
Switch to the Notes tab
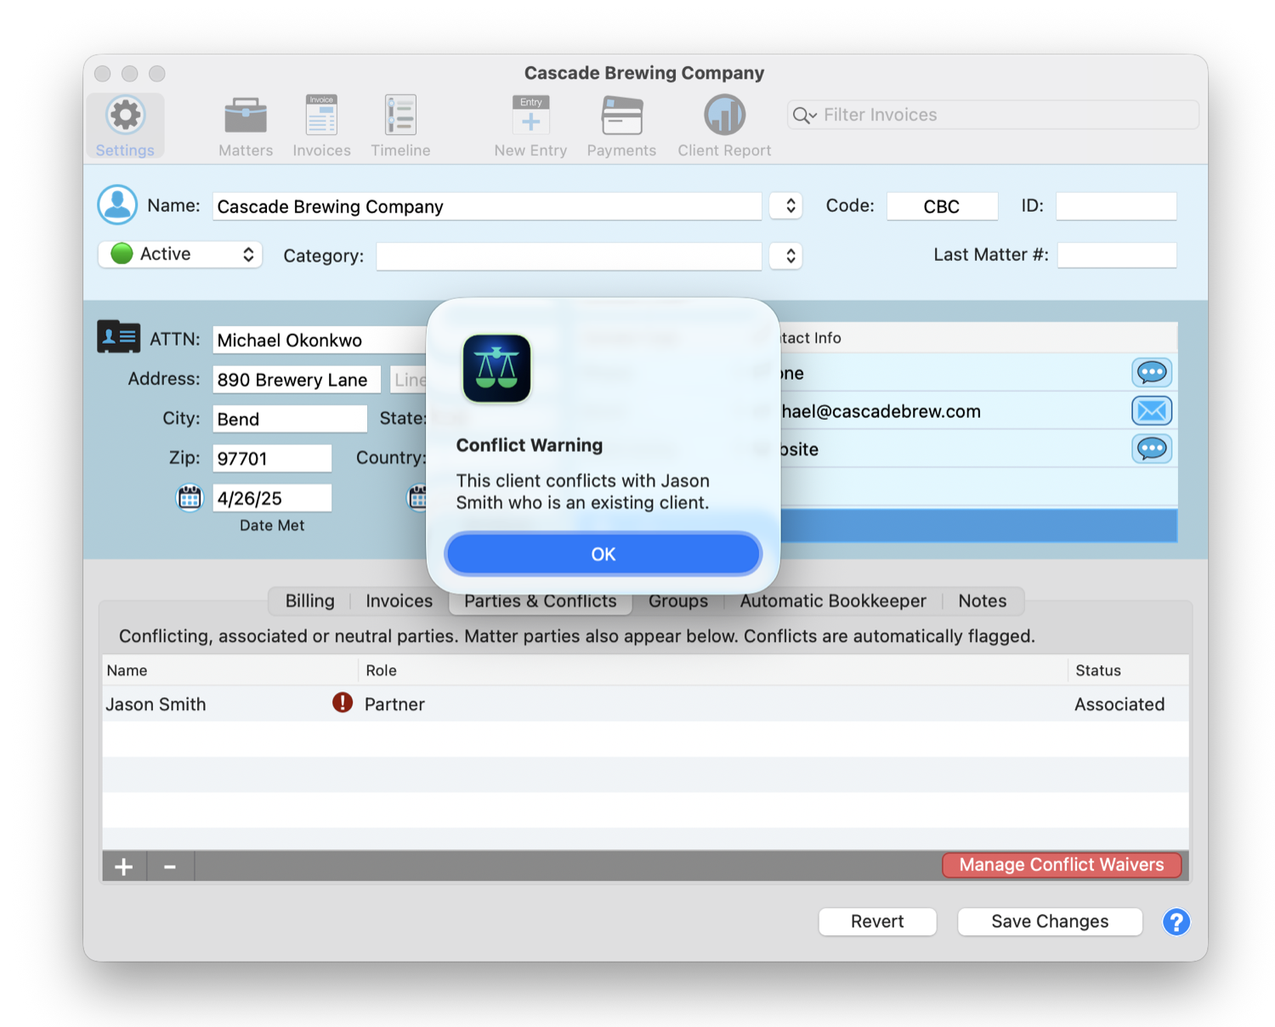point(983,601)
